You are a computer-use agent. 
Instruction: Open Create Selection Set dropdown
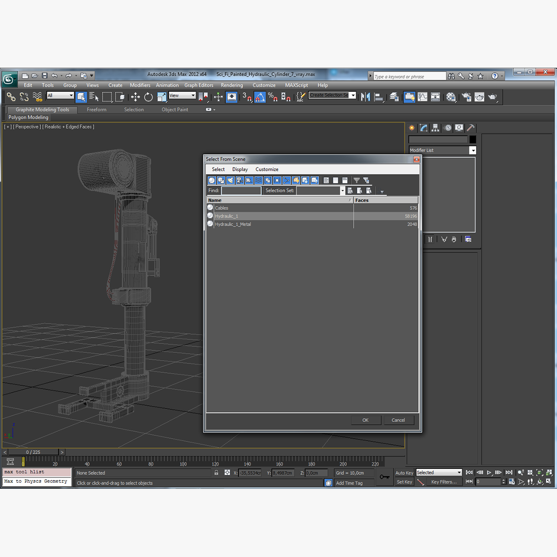tap(353, 95)
